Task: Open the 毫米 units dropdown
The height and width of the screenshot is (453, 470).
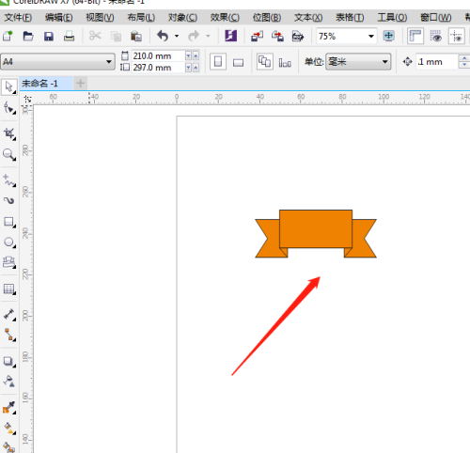Action: (x=358, y=61)
